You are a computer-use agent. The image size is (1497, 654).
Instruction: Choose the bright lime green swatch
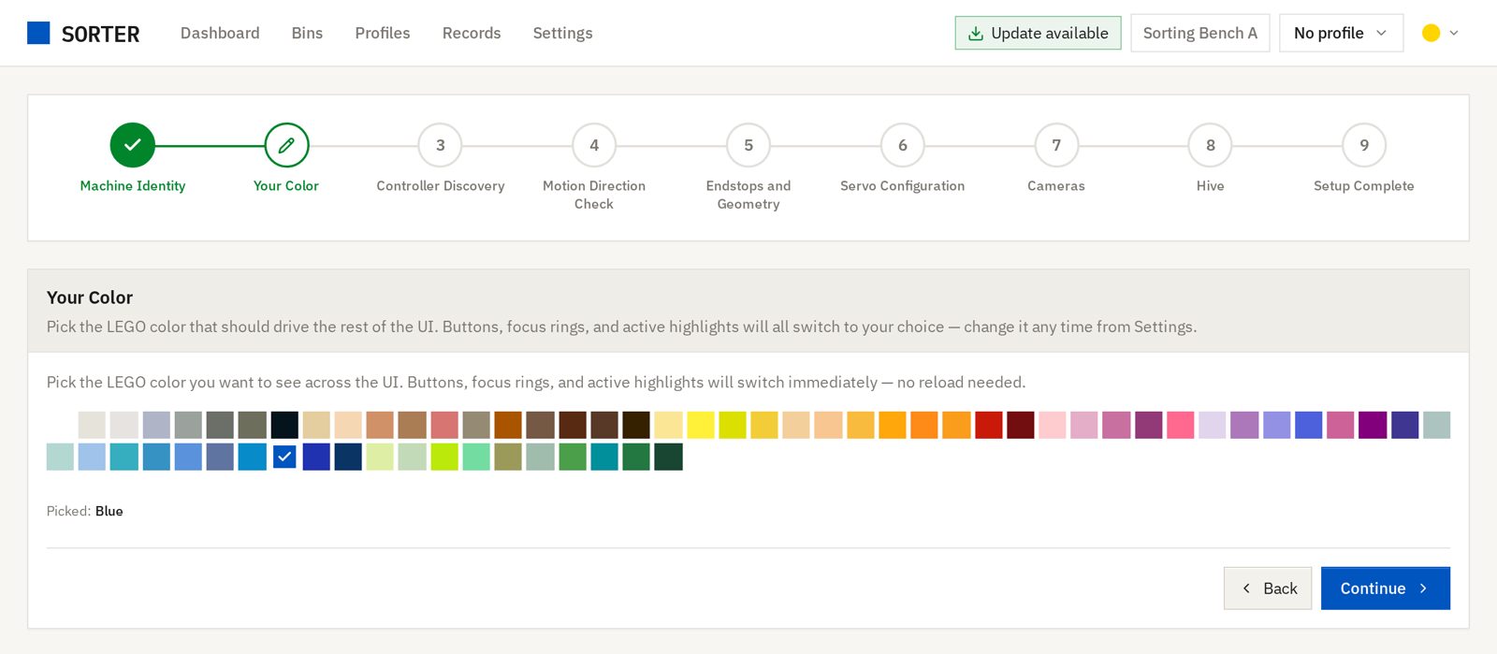(x=444, y=457)
